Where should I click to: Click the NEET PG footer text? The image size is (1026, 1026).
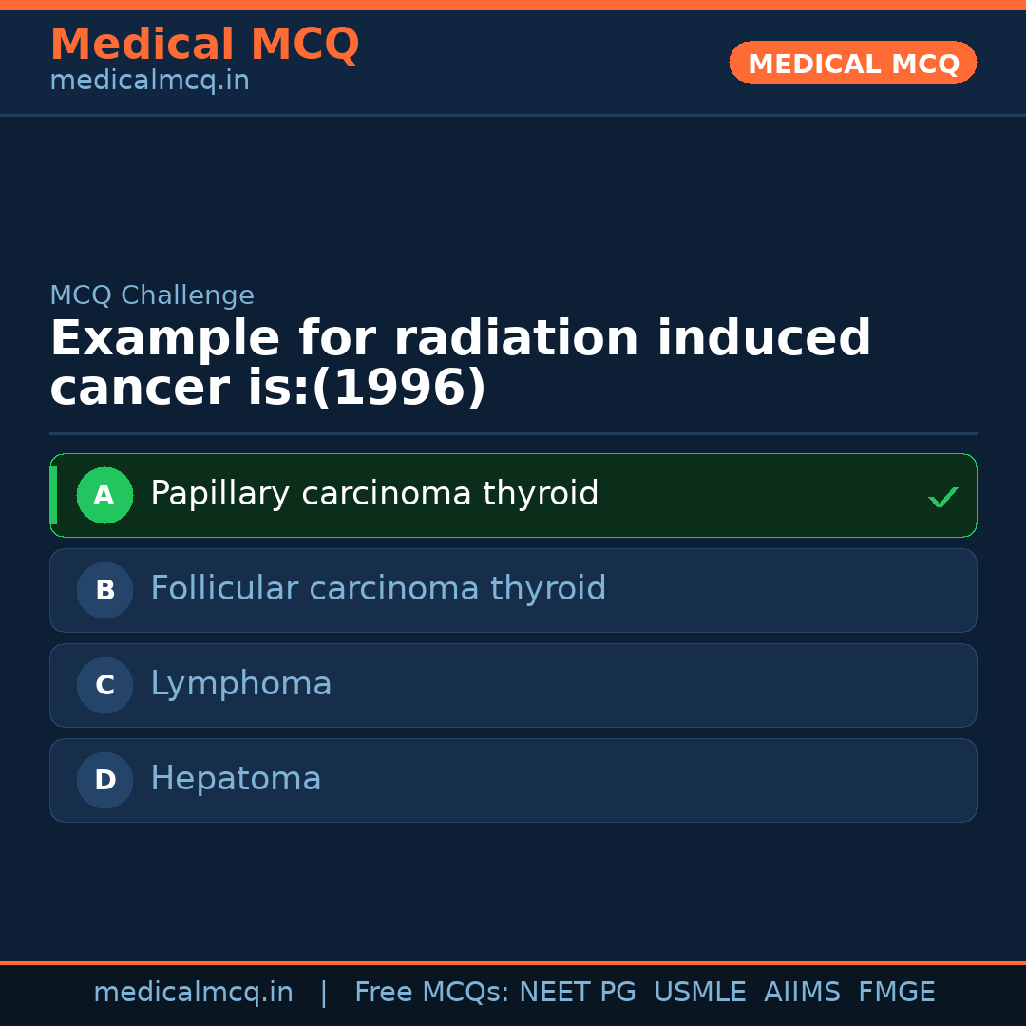click(578, 993)
